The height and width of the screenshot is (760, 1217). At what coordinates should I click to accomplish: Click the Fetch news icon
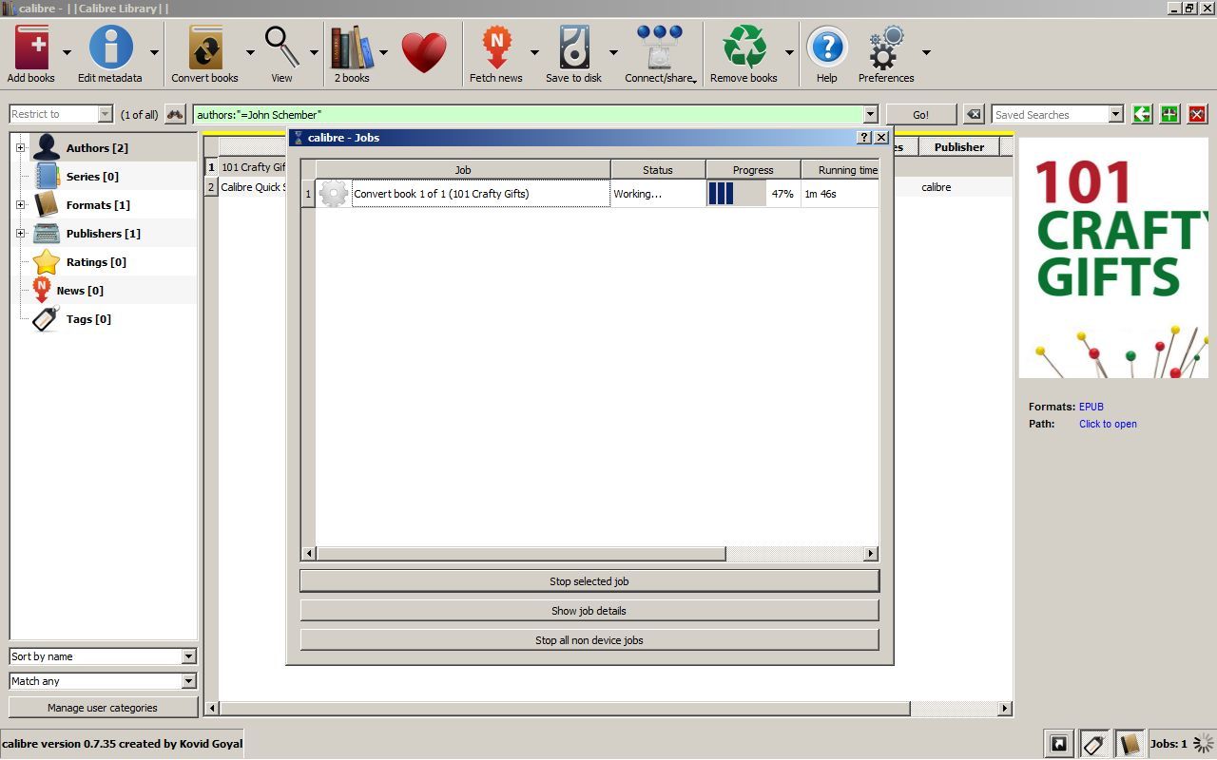[x=496, y=49]
